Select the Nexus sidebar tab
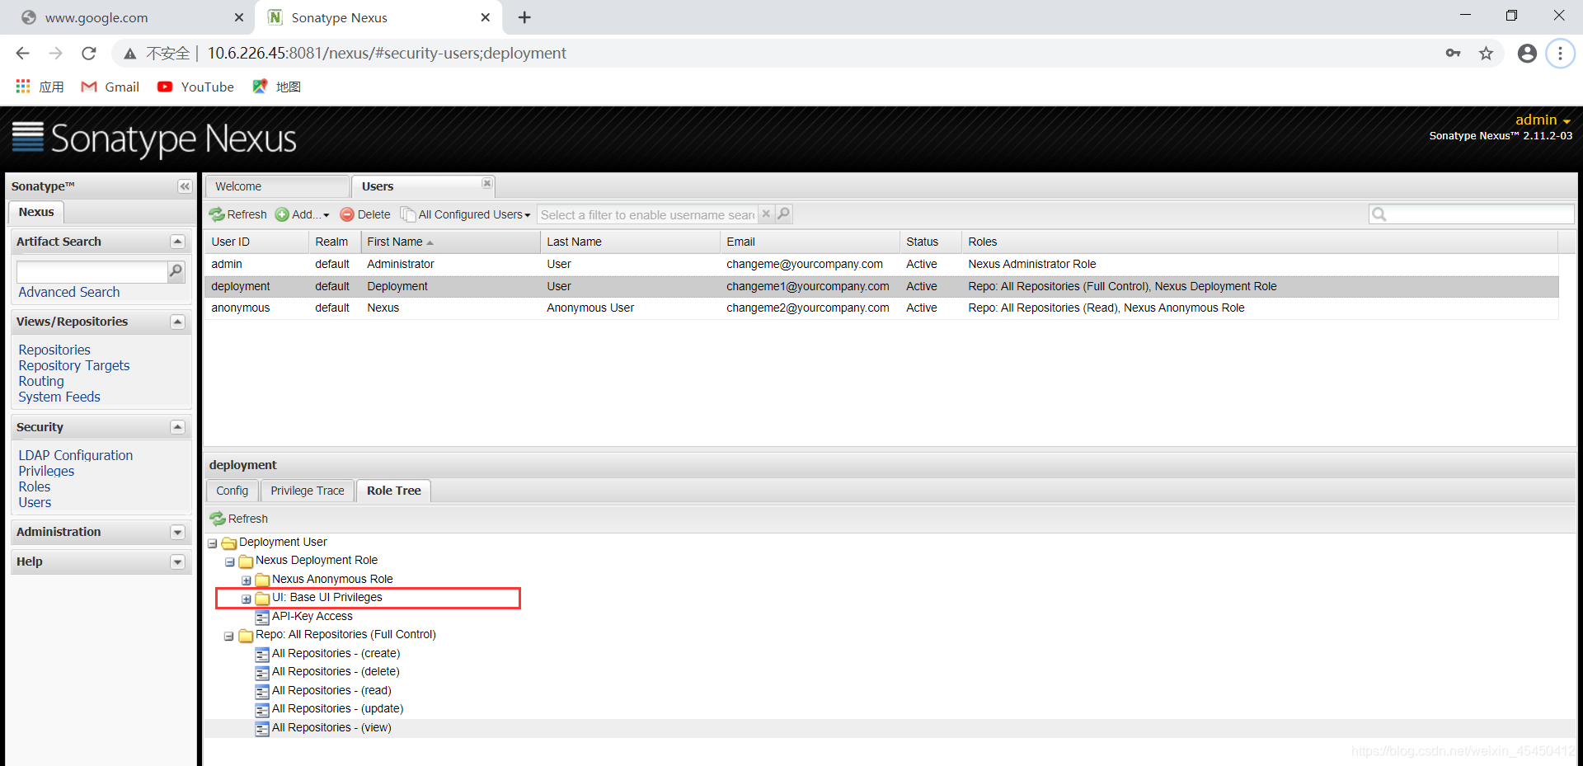The image size is (1583, 766). click(x=36, y=212)
